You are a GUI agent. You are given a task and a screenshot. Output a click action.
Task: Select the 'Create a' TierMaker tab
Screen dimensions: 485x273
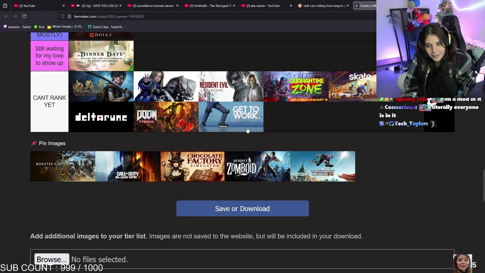[365, 6]
